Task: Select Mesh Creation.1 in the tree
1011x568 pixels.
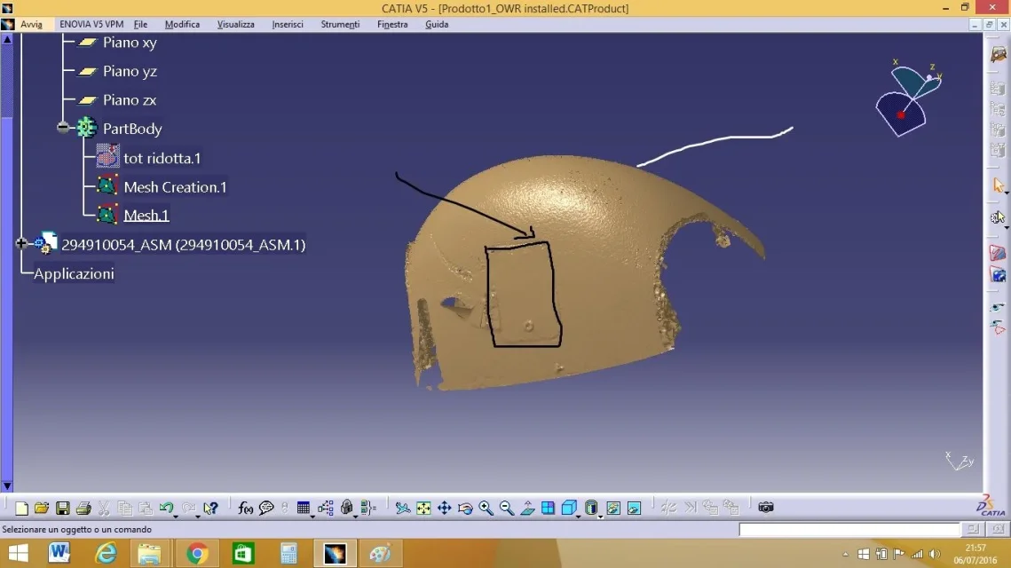Action: pos(175,187)
